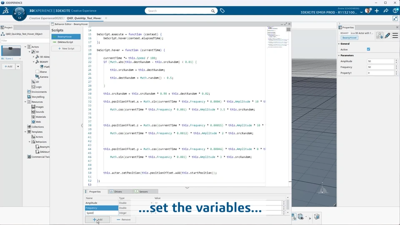The width and height of the screenshot is (400, 225).
Task: Toggle the Active checkbox under General
Action: tap(368, 49)
